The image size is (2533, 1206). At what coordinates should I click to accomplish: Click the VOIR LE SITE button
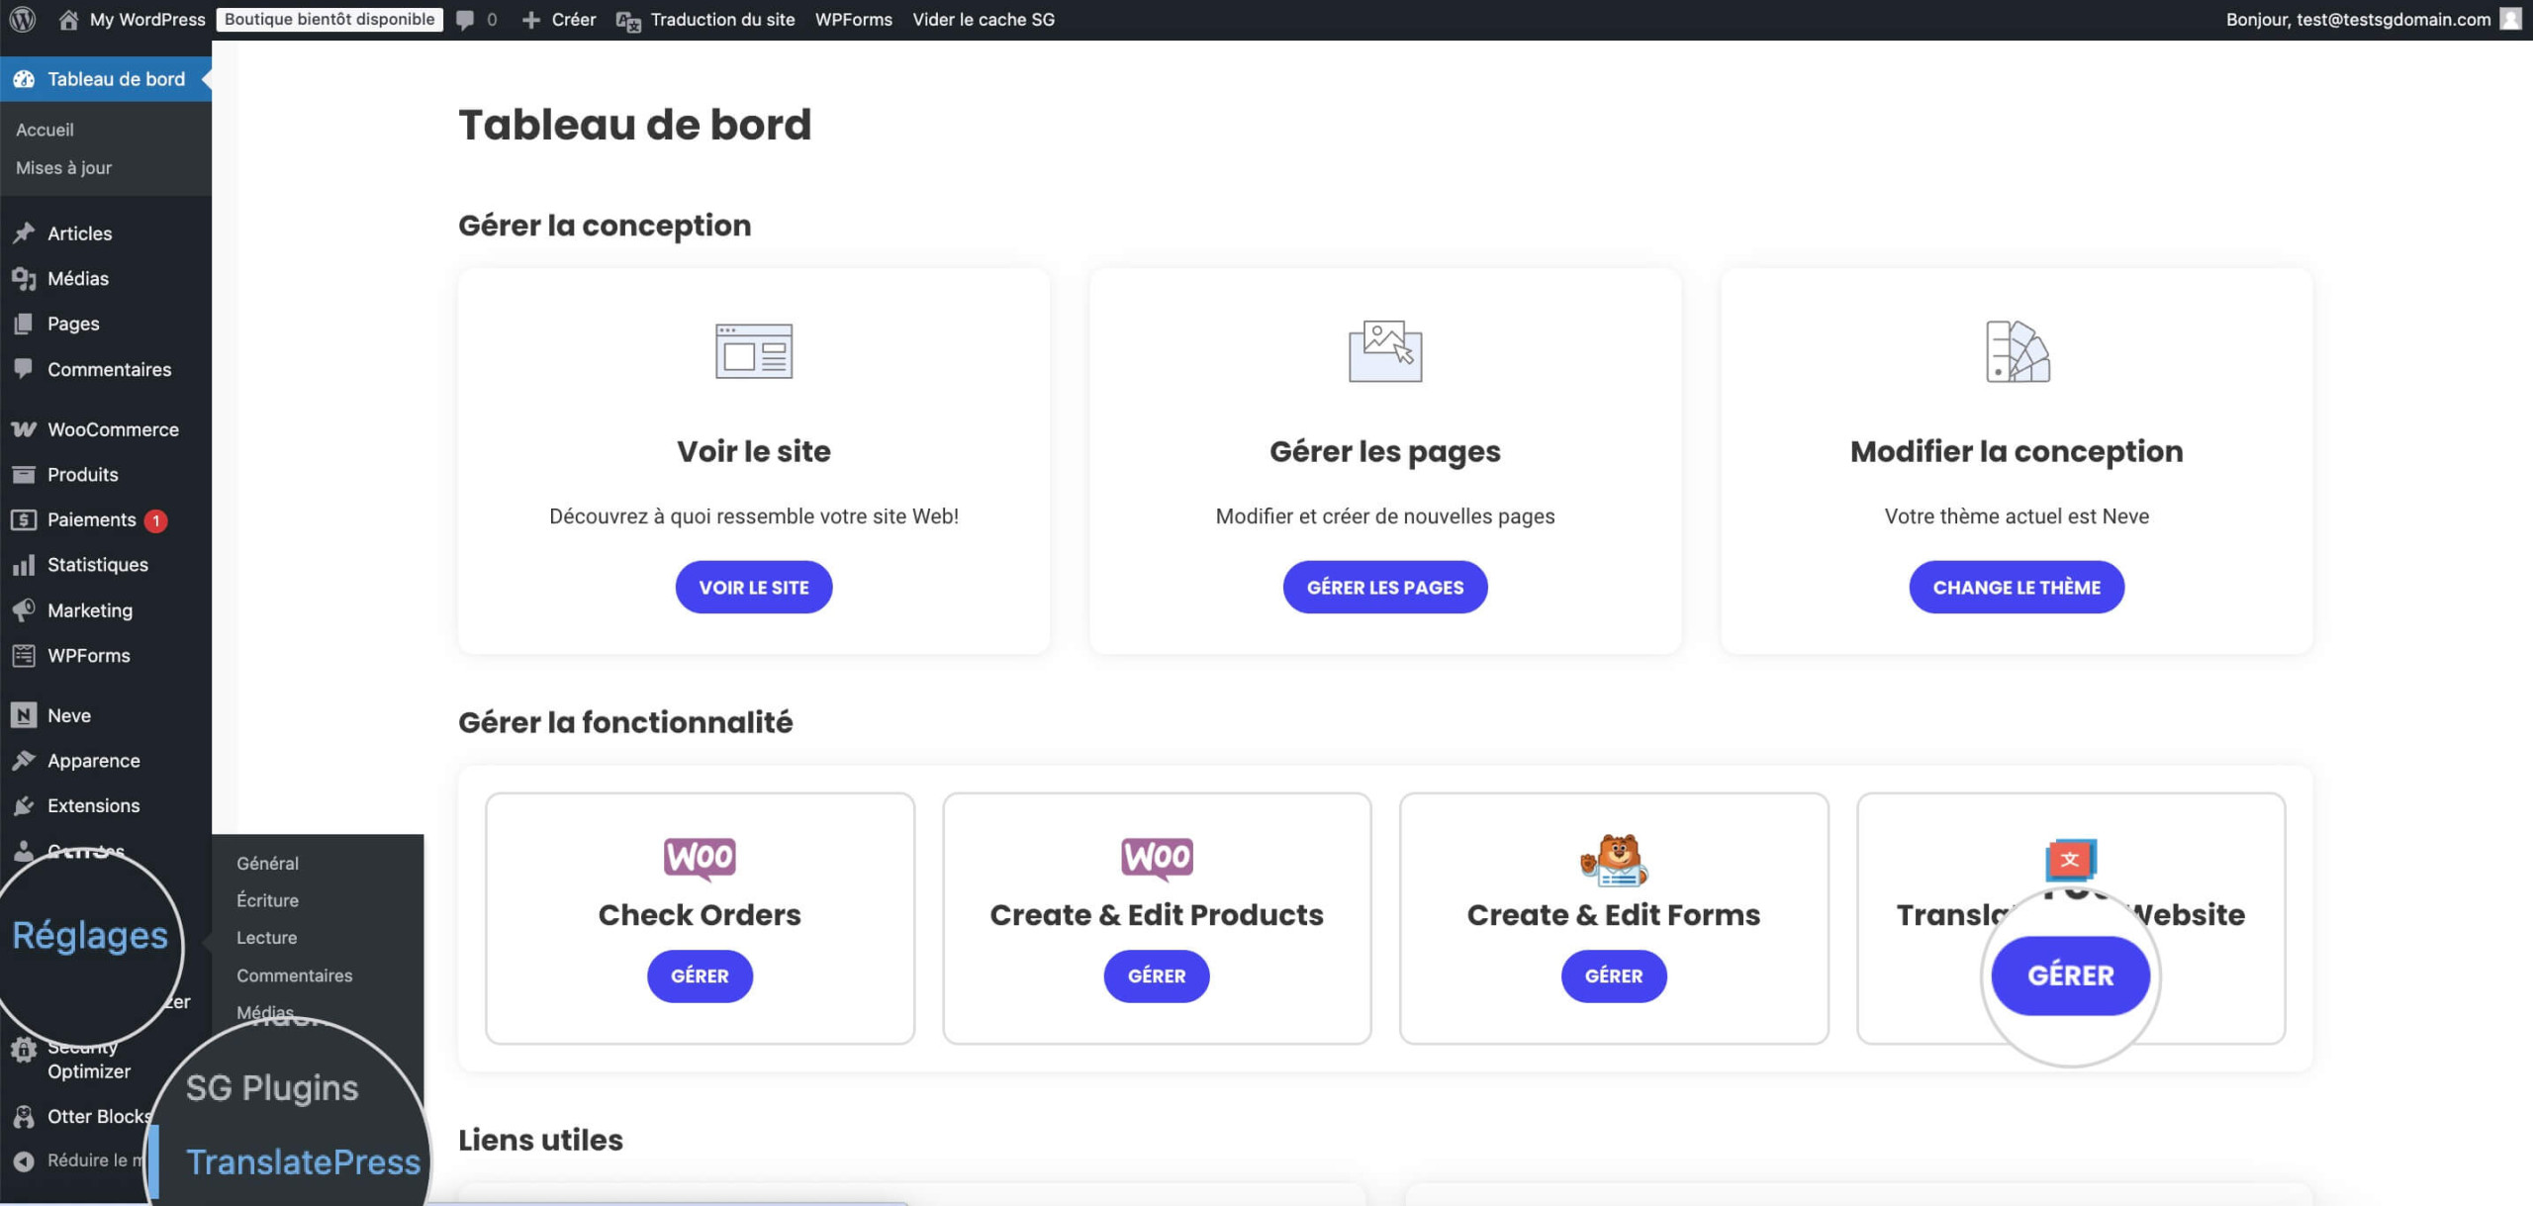pyautogui.click(x=754, y=588)
